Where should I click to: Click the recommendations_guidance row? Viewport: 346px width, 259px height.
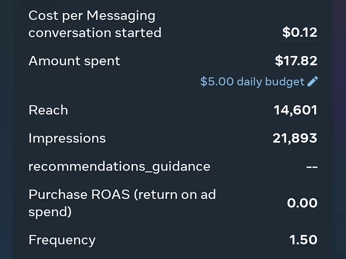119,166
